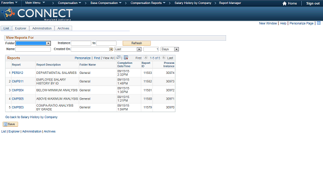Select DEPARTMENTAL SALARIES description cell
The image size is (323, 181).
click(x=57, y=73)
